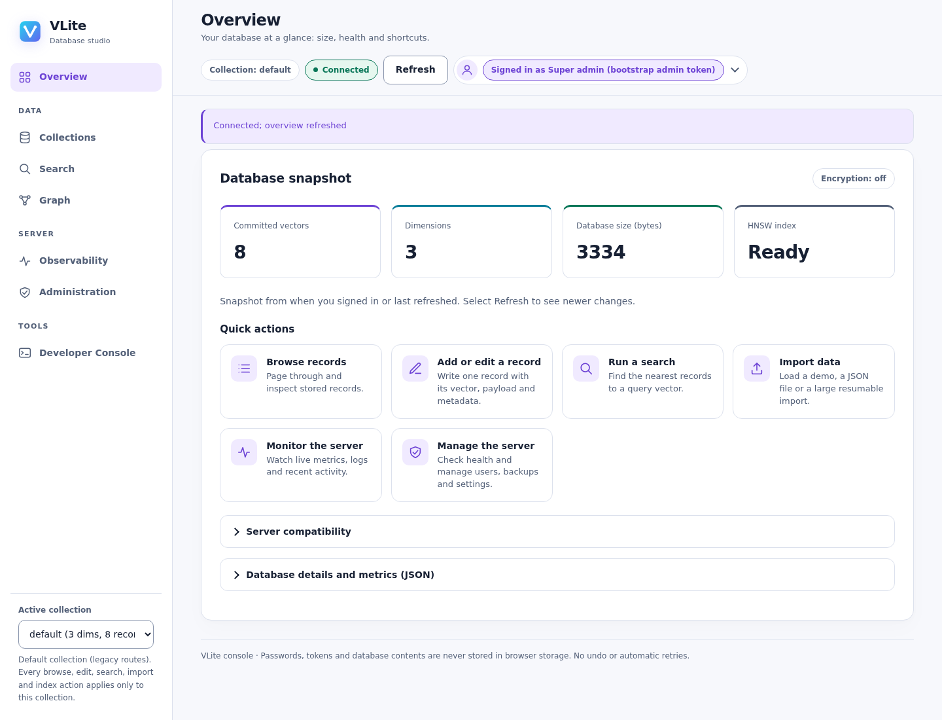This screenshot has height=720, width=942.
Task: Click the Run a search magnifier icon
Action: click(586, 369)
